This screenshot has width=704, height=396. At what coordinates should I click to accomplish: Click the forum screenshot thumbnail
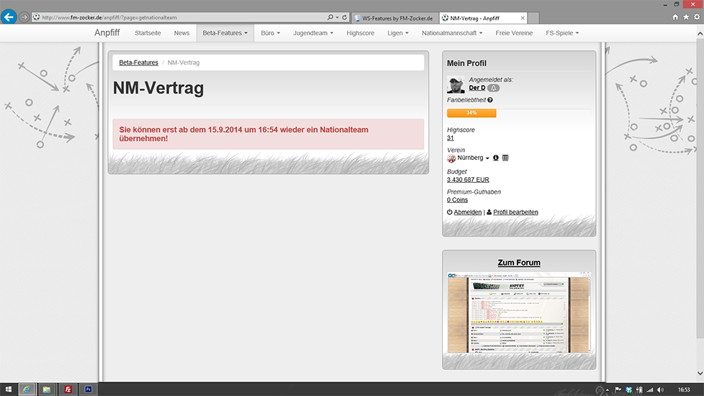[x=518, y=312]
